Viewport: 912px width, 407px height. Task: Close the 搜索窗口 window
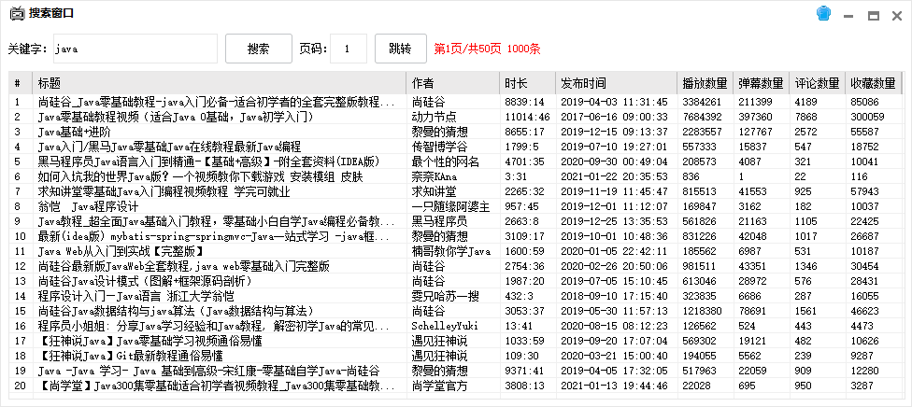click(897, 14)
